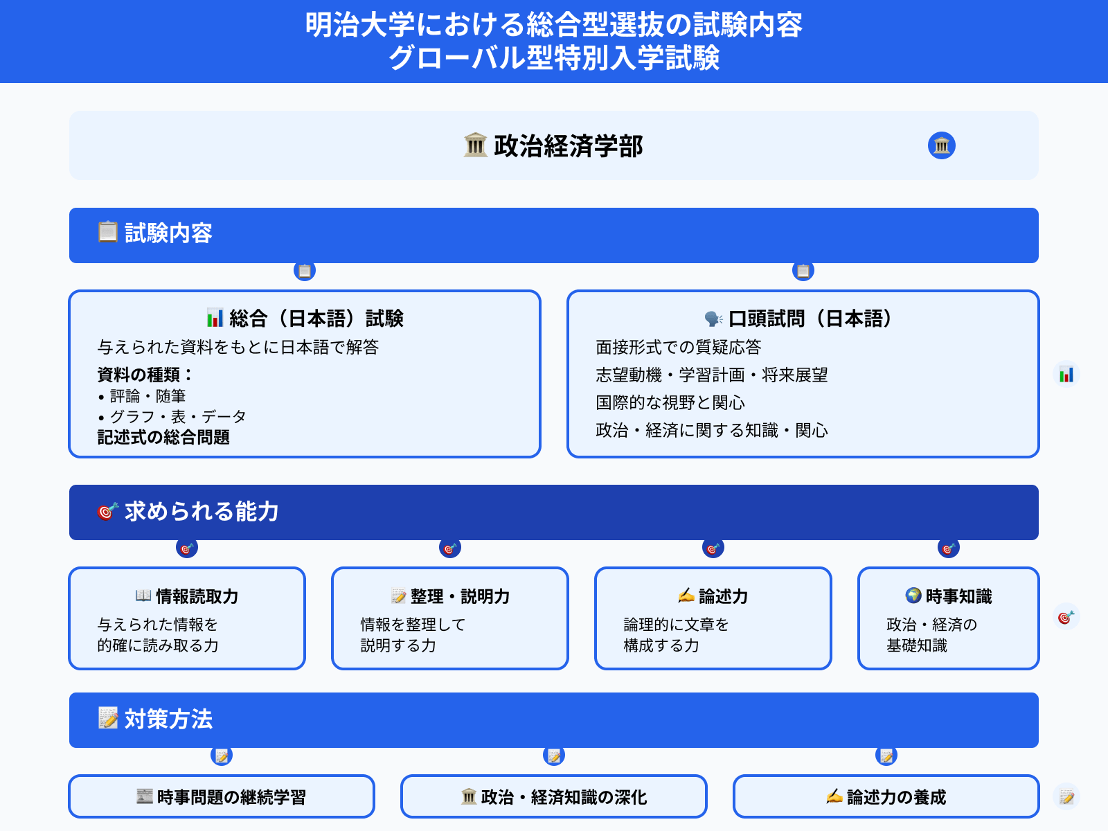Click the 時事知識 card title
The width and height of the screenshot is (1108, 831).
tap(958, 596)
